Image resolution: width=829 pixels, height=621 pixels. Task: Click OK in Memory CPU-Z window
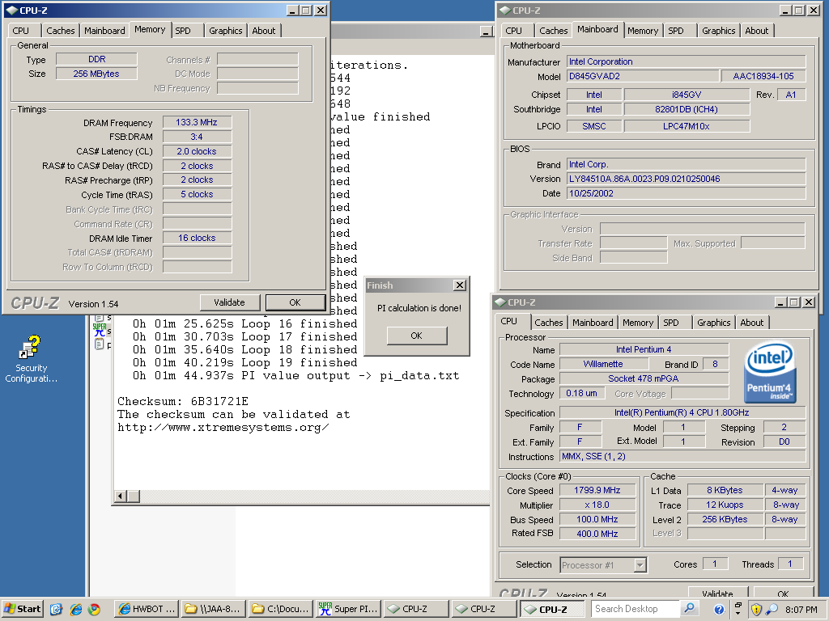pos(295,302)
